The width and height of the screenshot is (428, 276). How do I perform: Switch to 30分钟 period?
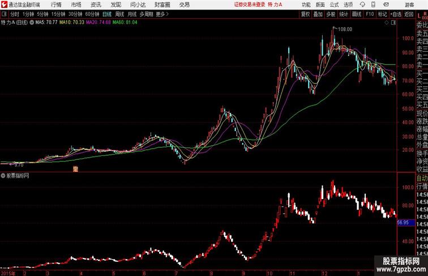click(x=75, y=14)
